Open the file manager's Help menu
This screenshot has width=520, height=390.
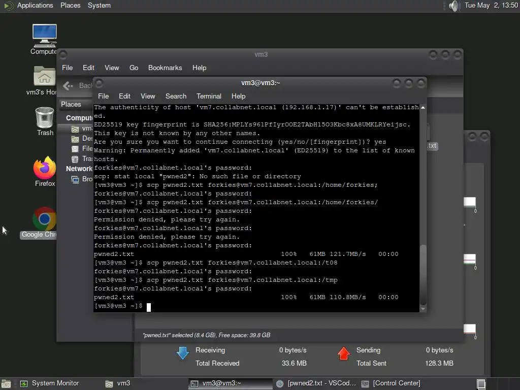point(199,68)
